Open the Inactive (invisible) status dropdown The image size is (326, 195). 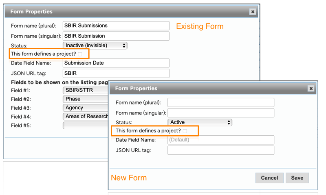95,45
